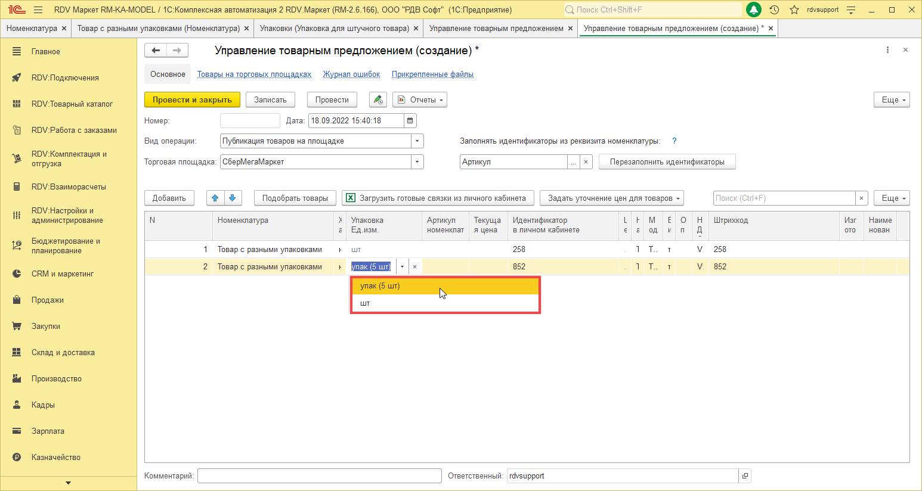Switch to the Номенклатура tab

(32, 29)
